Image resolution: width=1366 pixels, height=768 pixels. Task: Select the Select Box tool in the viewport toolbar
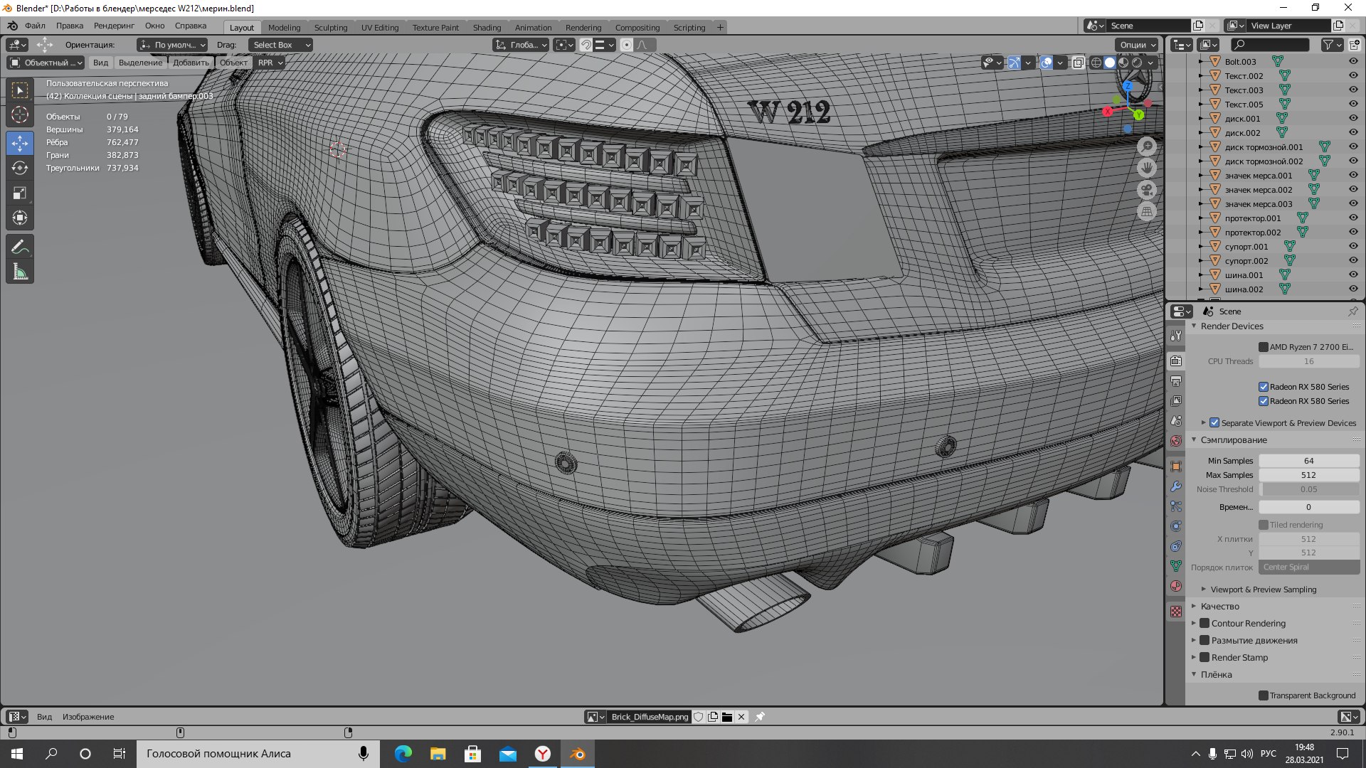coord(20,90)
